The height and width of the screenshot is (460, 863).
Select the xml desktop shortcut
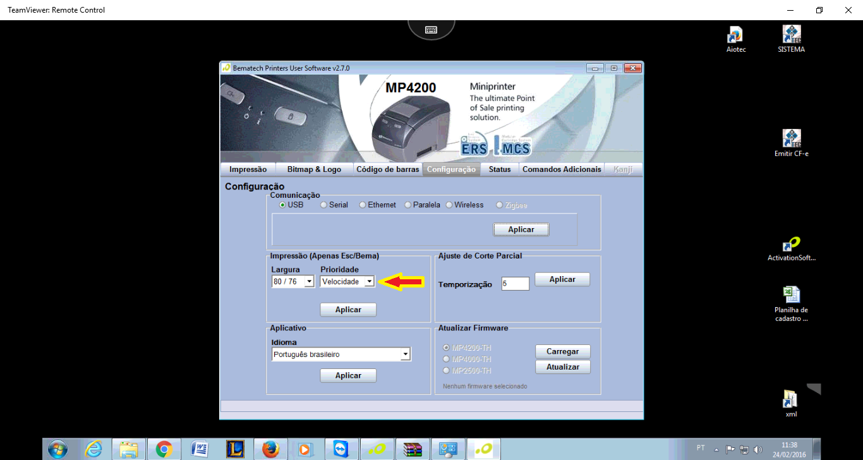(791, 403)
